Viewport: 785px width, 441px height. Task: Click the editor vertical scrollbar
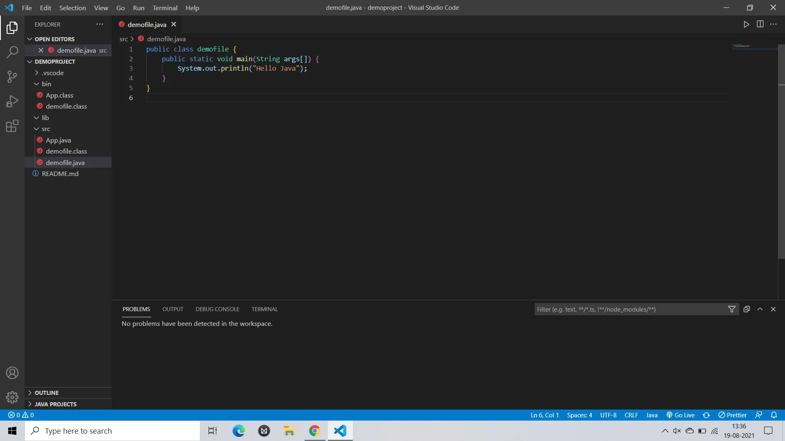[781, 163]
